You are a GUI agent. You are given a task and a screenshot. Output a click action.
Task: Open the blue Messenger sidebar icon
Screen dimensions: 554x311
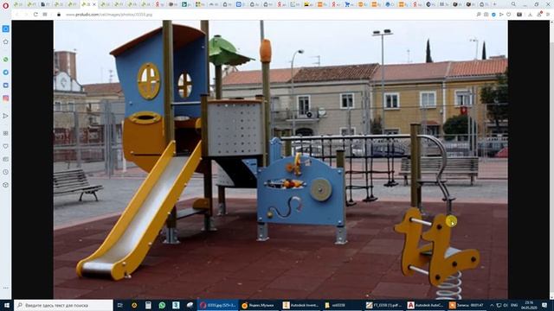pos(6,73)
